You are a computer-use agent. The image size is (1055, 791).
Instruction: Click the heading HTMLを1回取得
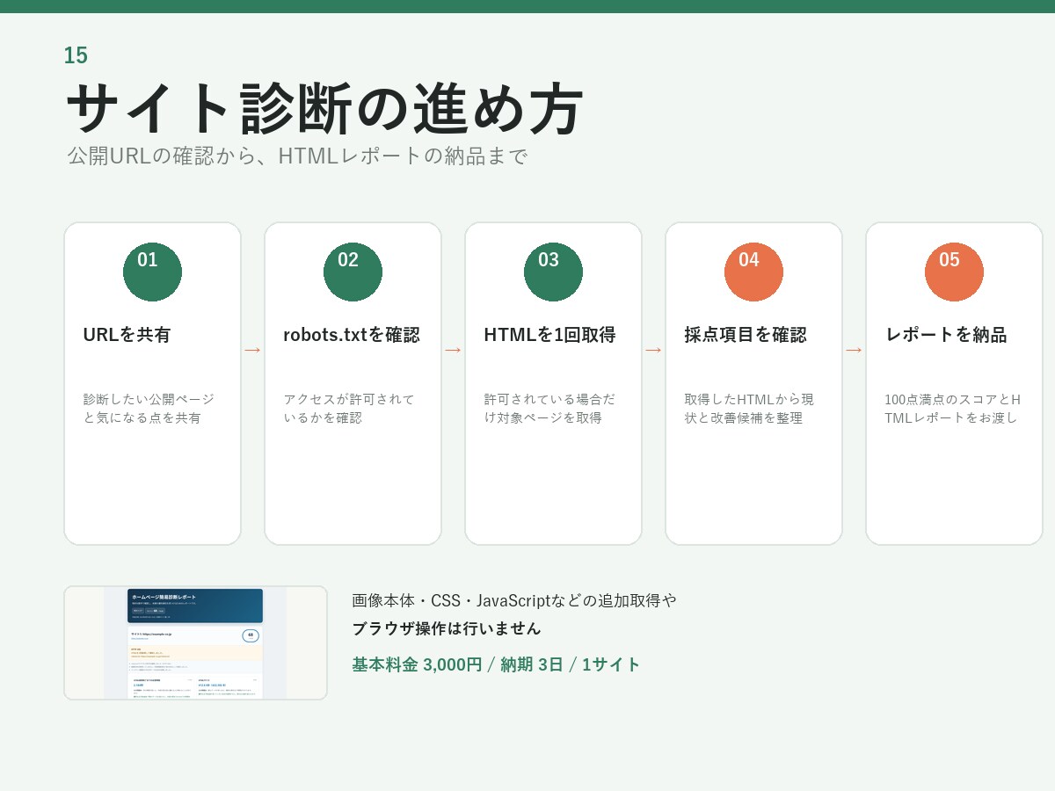pyautogui.click(x=549, y=335)
